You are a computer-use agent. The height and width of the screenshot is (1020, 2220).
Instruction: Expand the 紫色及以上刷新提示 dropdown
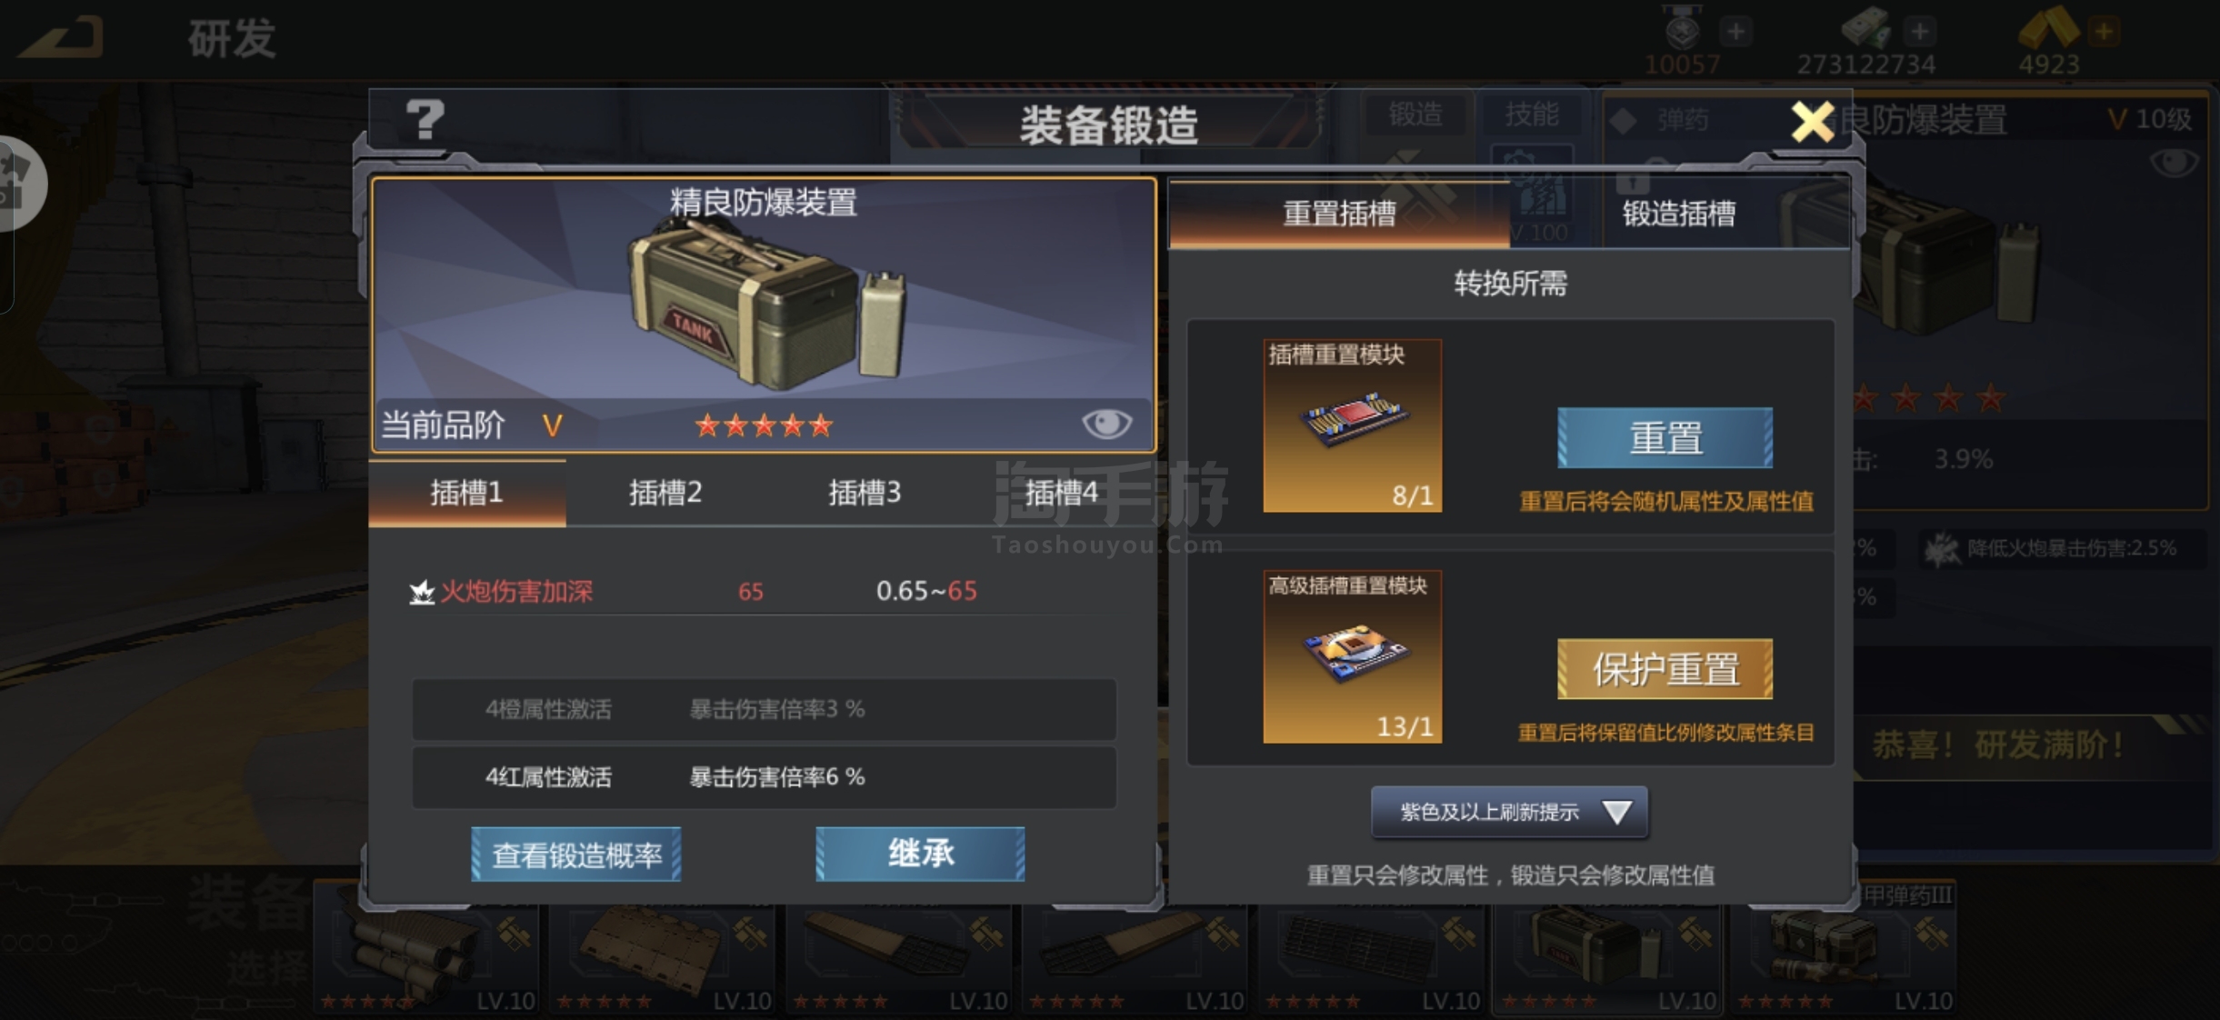(1509, 812)
